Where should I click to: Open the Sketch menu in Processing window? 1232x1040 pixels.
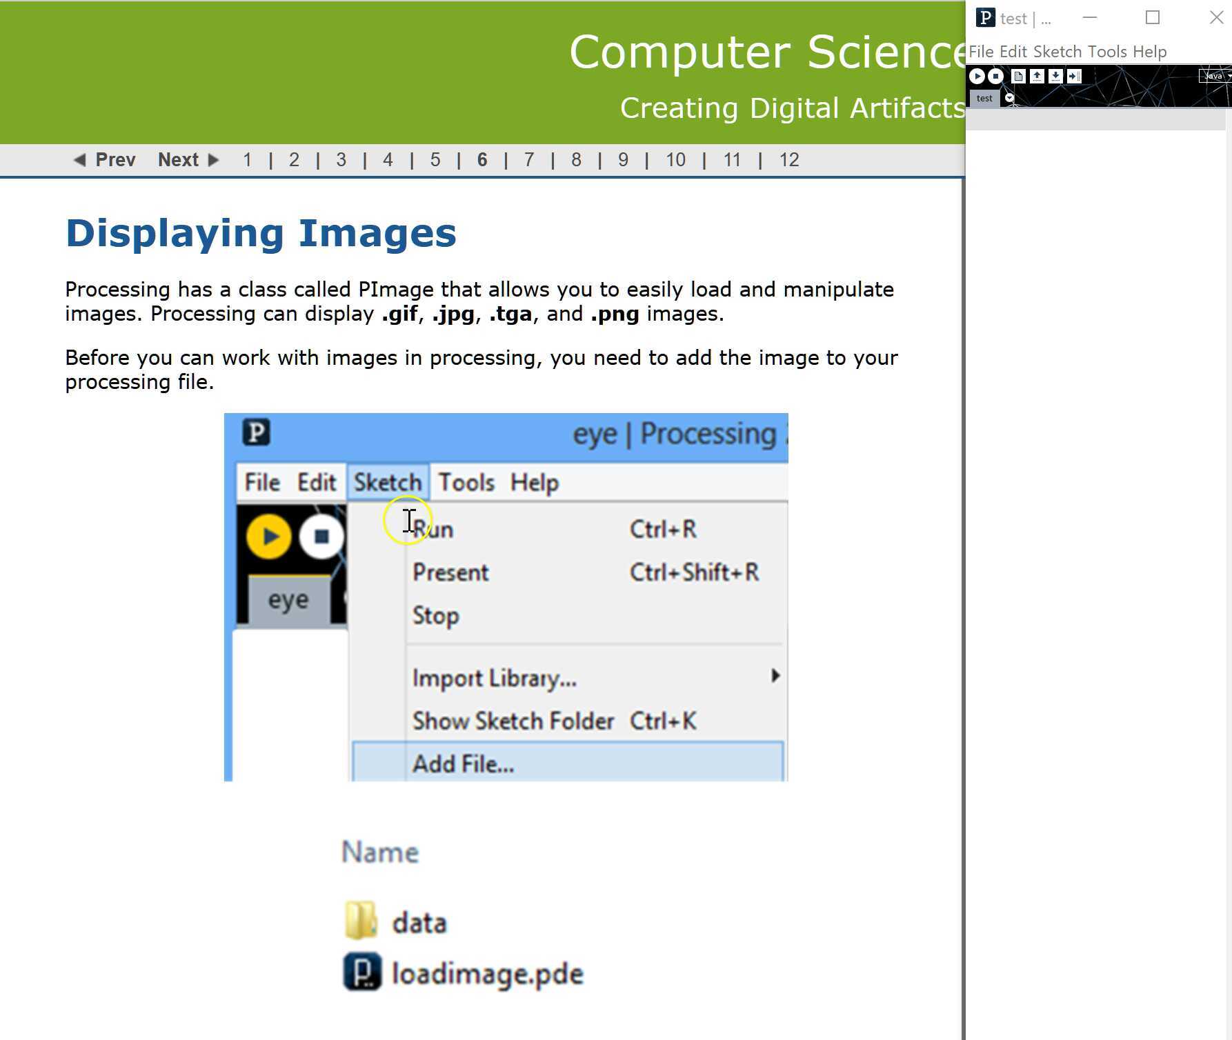[x=1057, y=52]
